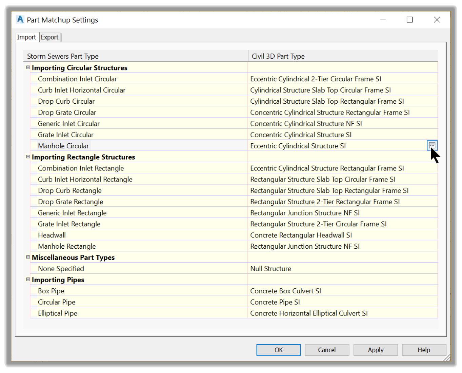Click the Importing Circular Structures heading
462x373 pixels.
click(80, 68)
